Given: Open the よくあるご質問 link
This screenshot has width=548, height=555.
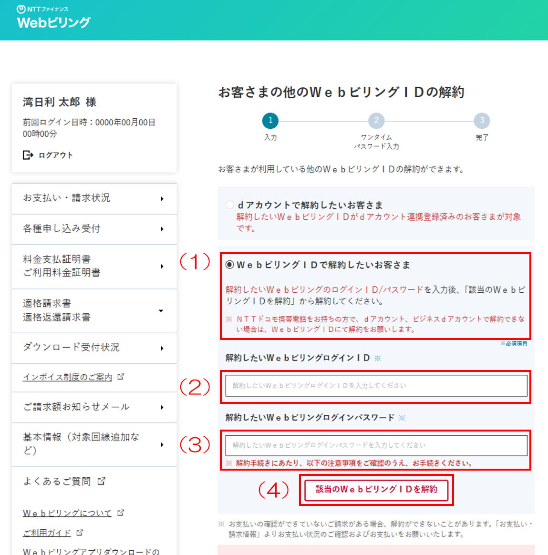Looking at the screenshot, I should [57, 482].
